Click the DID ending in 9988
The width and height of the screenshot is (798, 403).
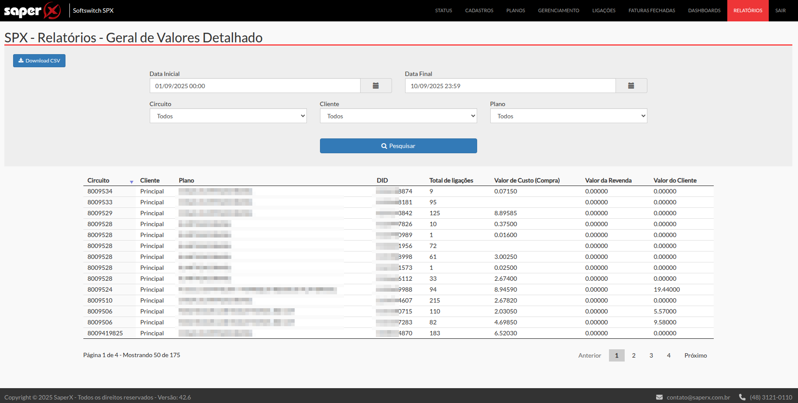pyautogui.click(x=394, y=289)
